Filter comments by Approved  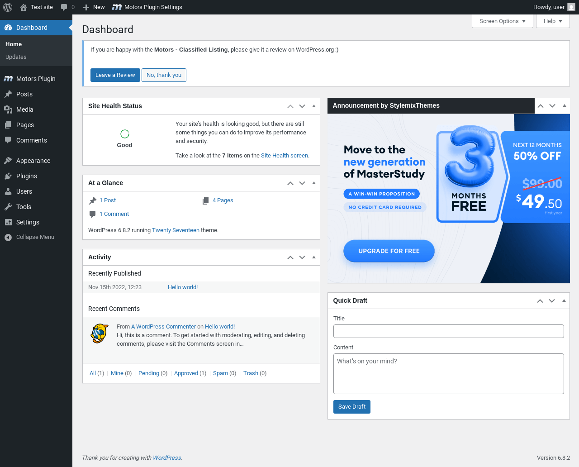pos(186,373)
